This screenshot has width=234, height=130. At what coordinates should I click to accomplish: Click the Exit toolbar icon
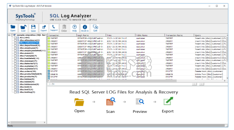(x=95, y=28)
